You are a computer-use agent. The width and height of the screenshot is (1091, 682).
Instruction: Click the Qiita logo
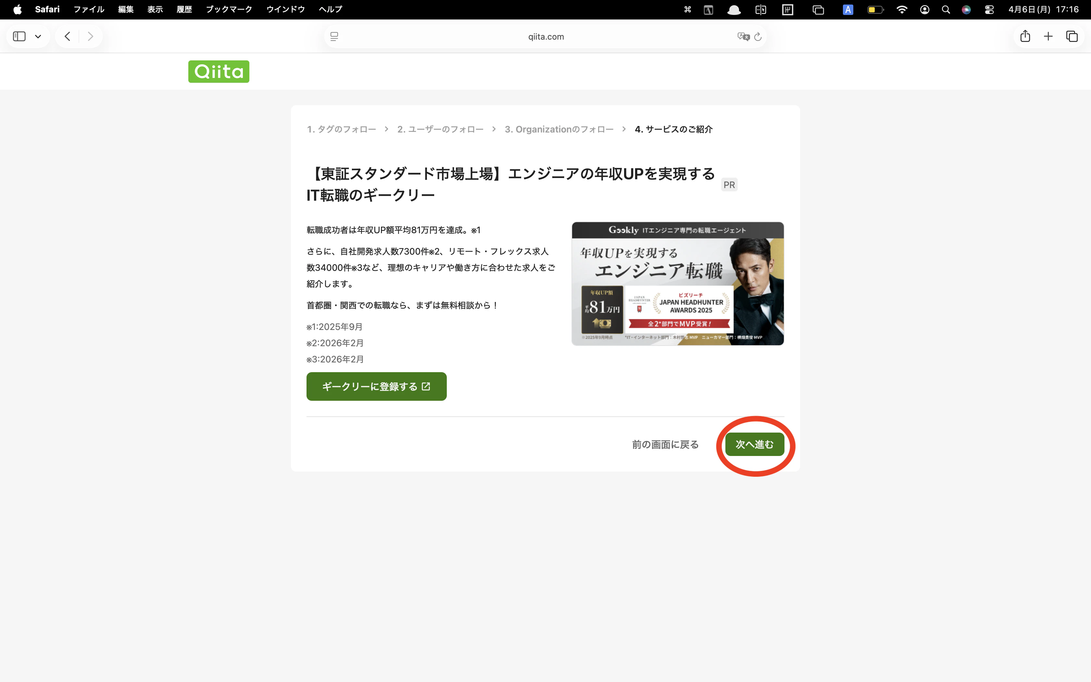pos(219,71)
